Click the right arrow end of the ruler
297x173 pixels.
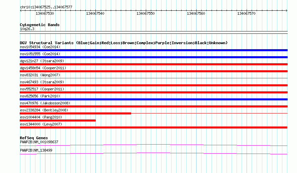[x=287, y=11]
